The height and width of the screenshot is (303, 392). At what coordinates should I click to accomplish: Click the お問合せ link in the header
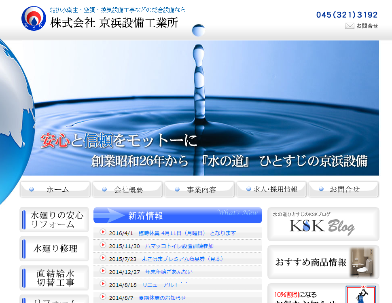(367, 26)
